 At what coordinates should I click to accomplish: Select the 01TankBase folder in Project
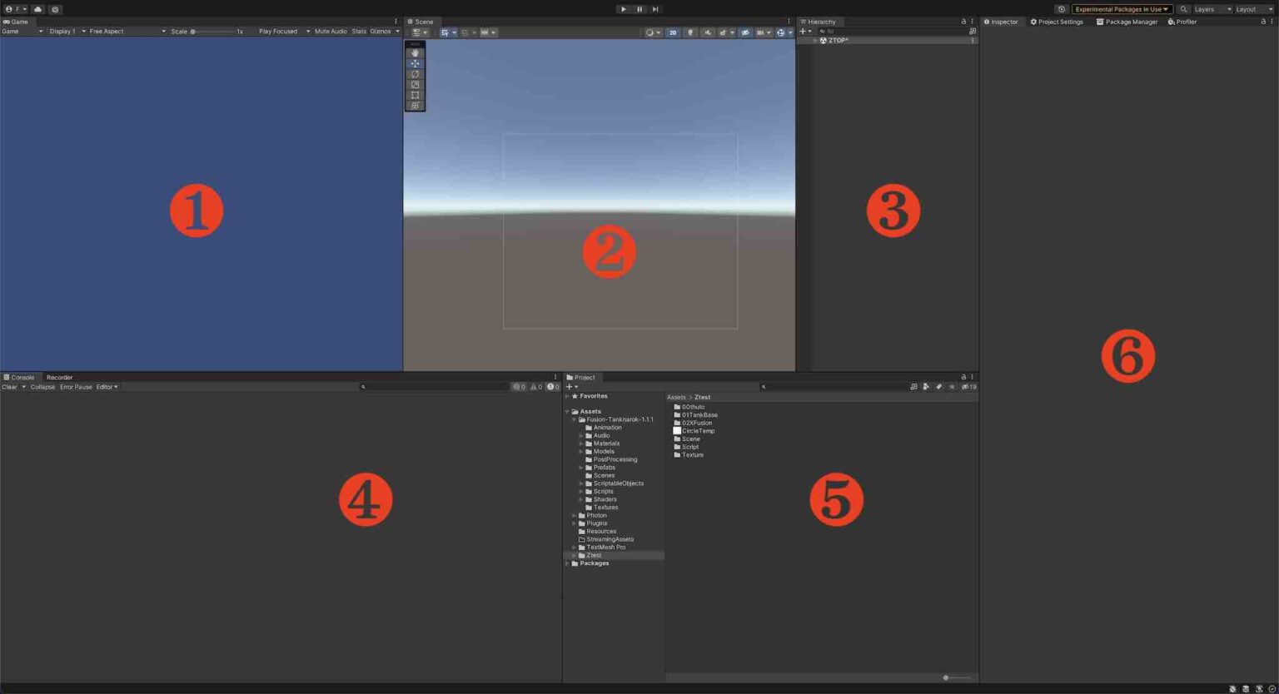pos(699,414)
